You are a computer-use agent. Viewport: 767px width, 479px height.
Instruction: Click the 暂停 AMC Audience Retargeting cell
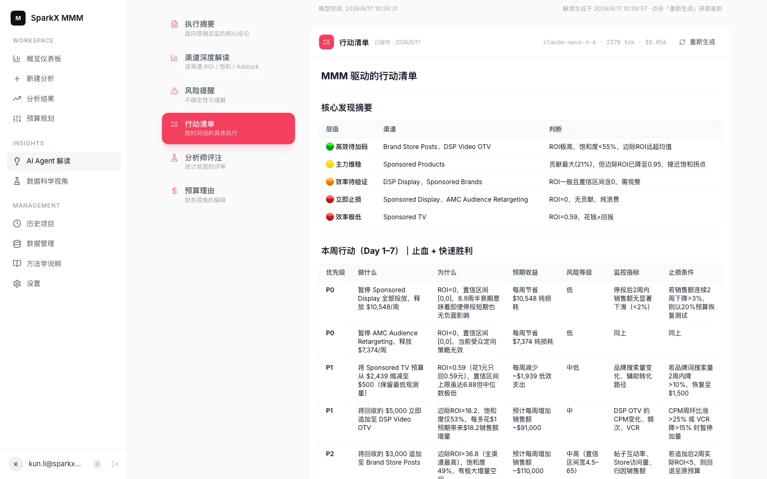coord(391,342)
